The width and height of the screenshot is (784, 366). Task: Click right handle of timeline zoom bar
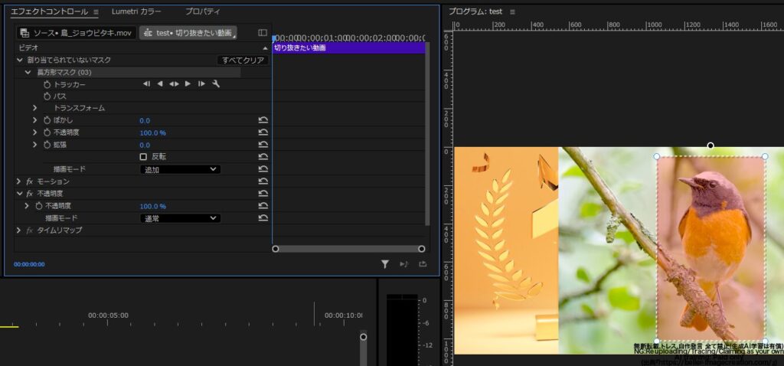point(422,249)
